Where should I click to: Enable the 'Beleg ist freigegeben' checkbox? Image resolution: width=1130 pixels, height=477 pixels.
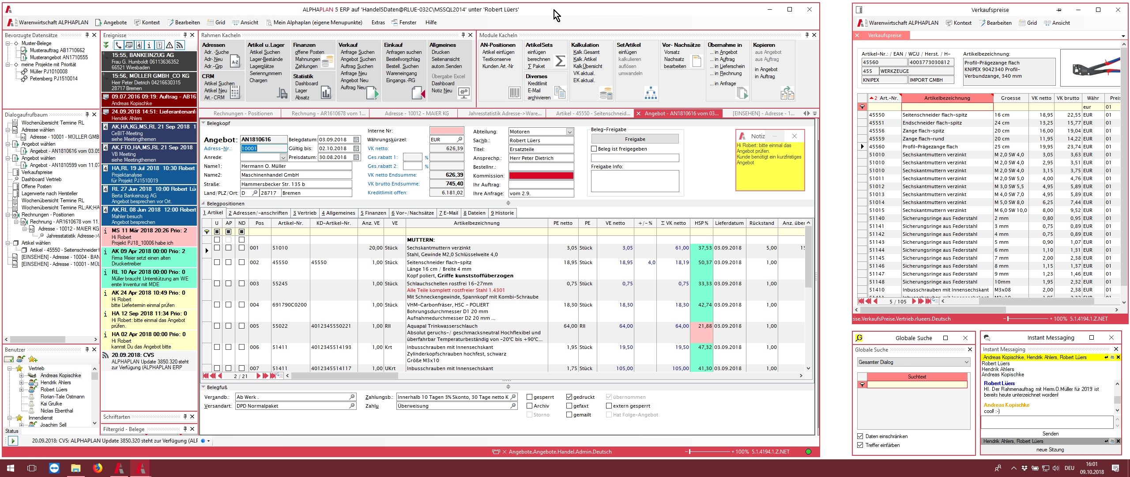point(594,149)
